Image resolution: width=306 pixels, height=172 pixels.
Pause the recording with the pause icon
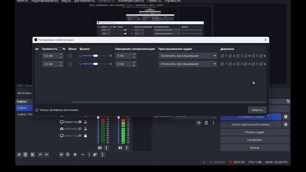286,117
